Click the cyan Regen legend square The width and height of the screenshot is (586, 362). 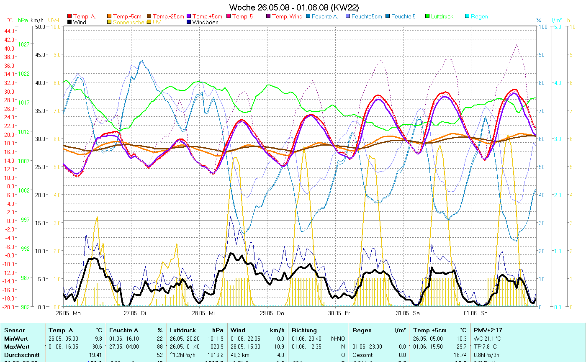467,17
